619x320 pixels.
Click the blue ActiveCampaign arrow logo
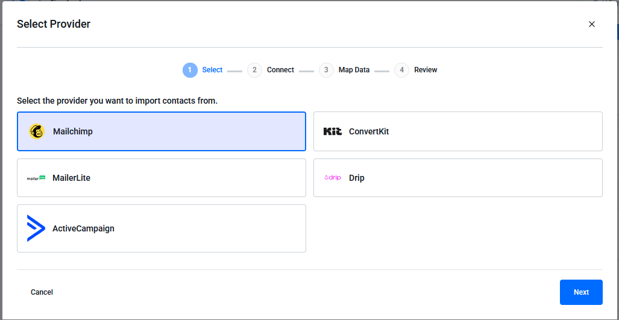click(36, 228)
